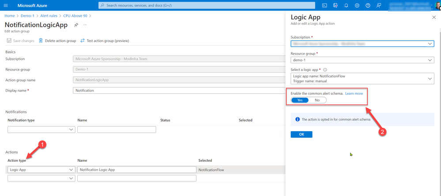Screen dimensions: 441x196
Task: Click the empty action Name field in the last row
Action: [x=137, y=178]
